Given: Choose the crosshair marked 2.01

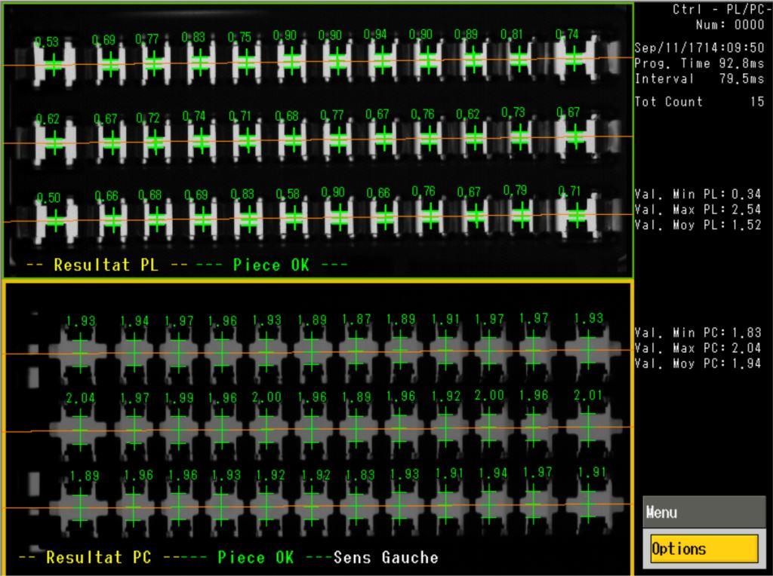Looking at the screenshot, I should (x=588, y=427).
